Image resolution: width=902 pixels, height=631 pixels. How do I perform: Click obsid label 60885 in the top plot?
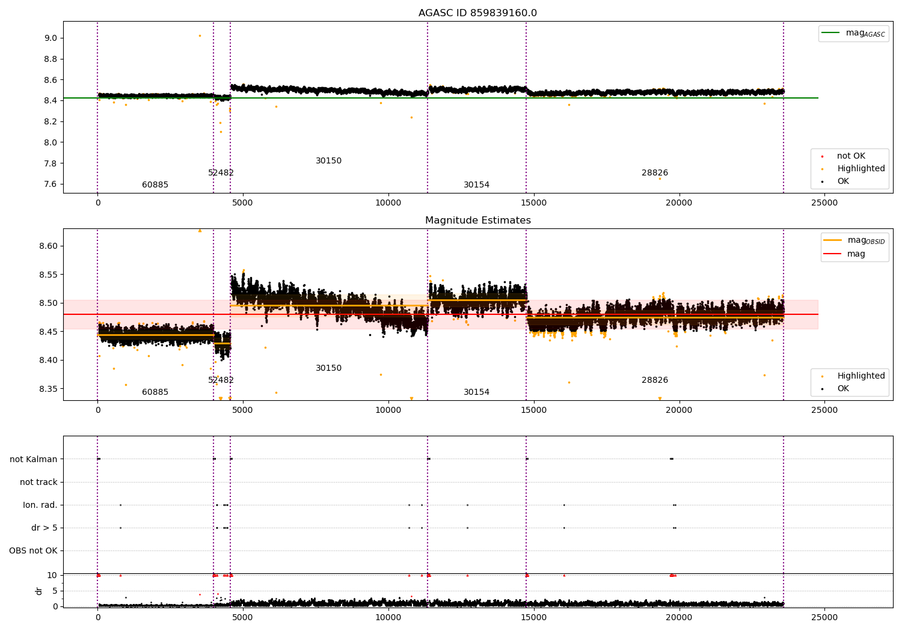coord(155,185)
